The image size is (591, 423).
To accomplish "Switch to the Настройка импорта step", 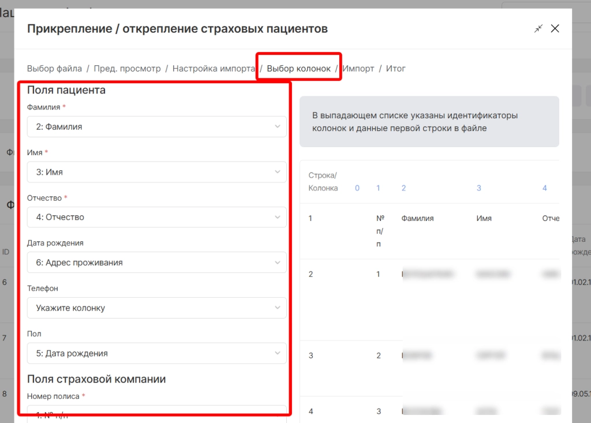I will pos(214,69).
